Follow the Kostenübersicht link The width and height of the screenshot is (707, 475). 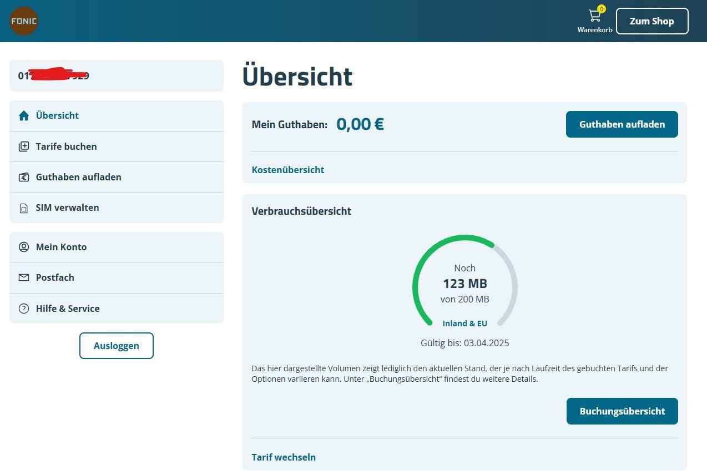tap(287, 170)
